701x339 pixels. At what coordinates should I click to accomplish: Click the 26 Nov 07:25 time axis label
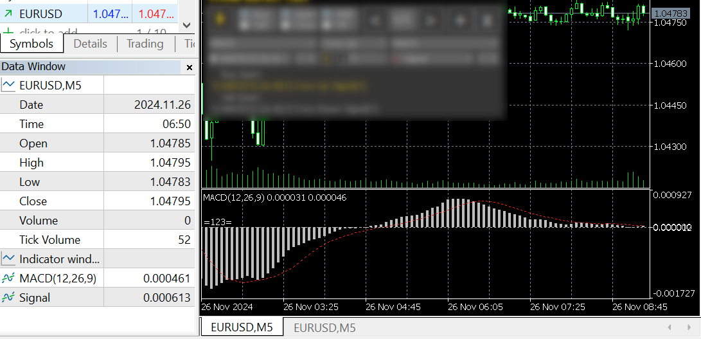point(558,307)
